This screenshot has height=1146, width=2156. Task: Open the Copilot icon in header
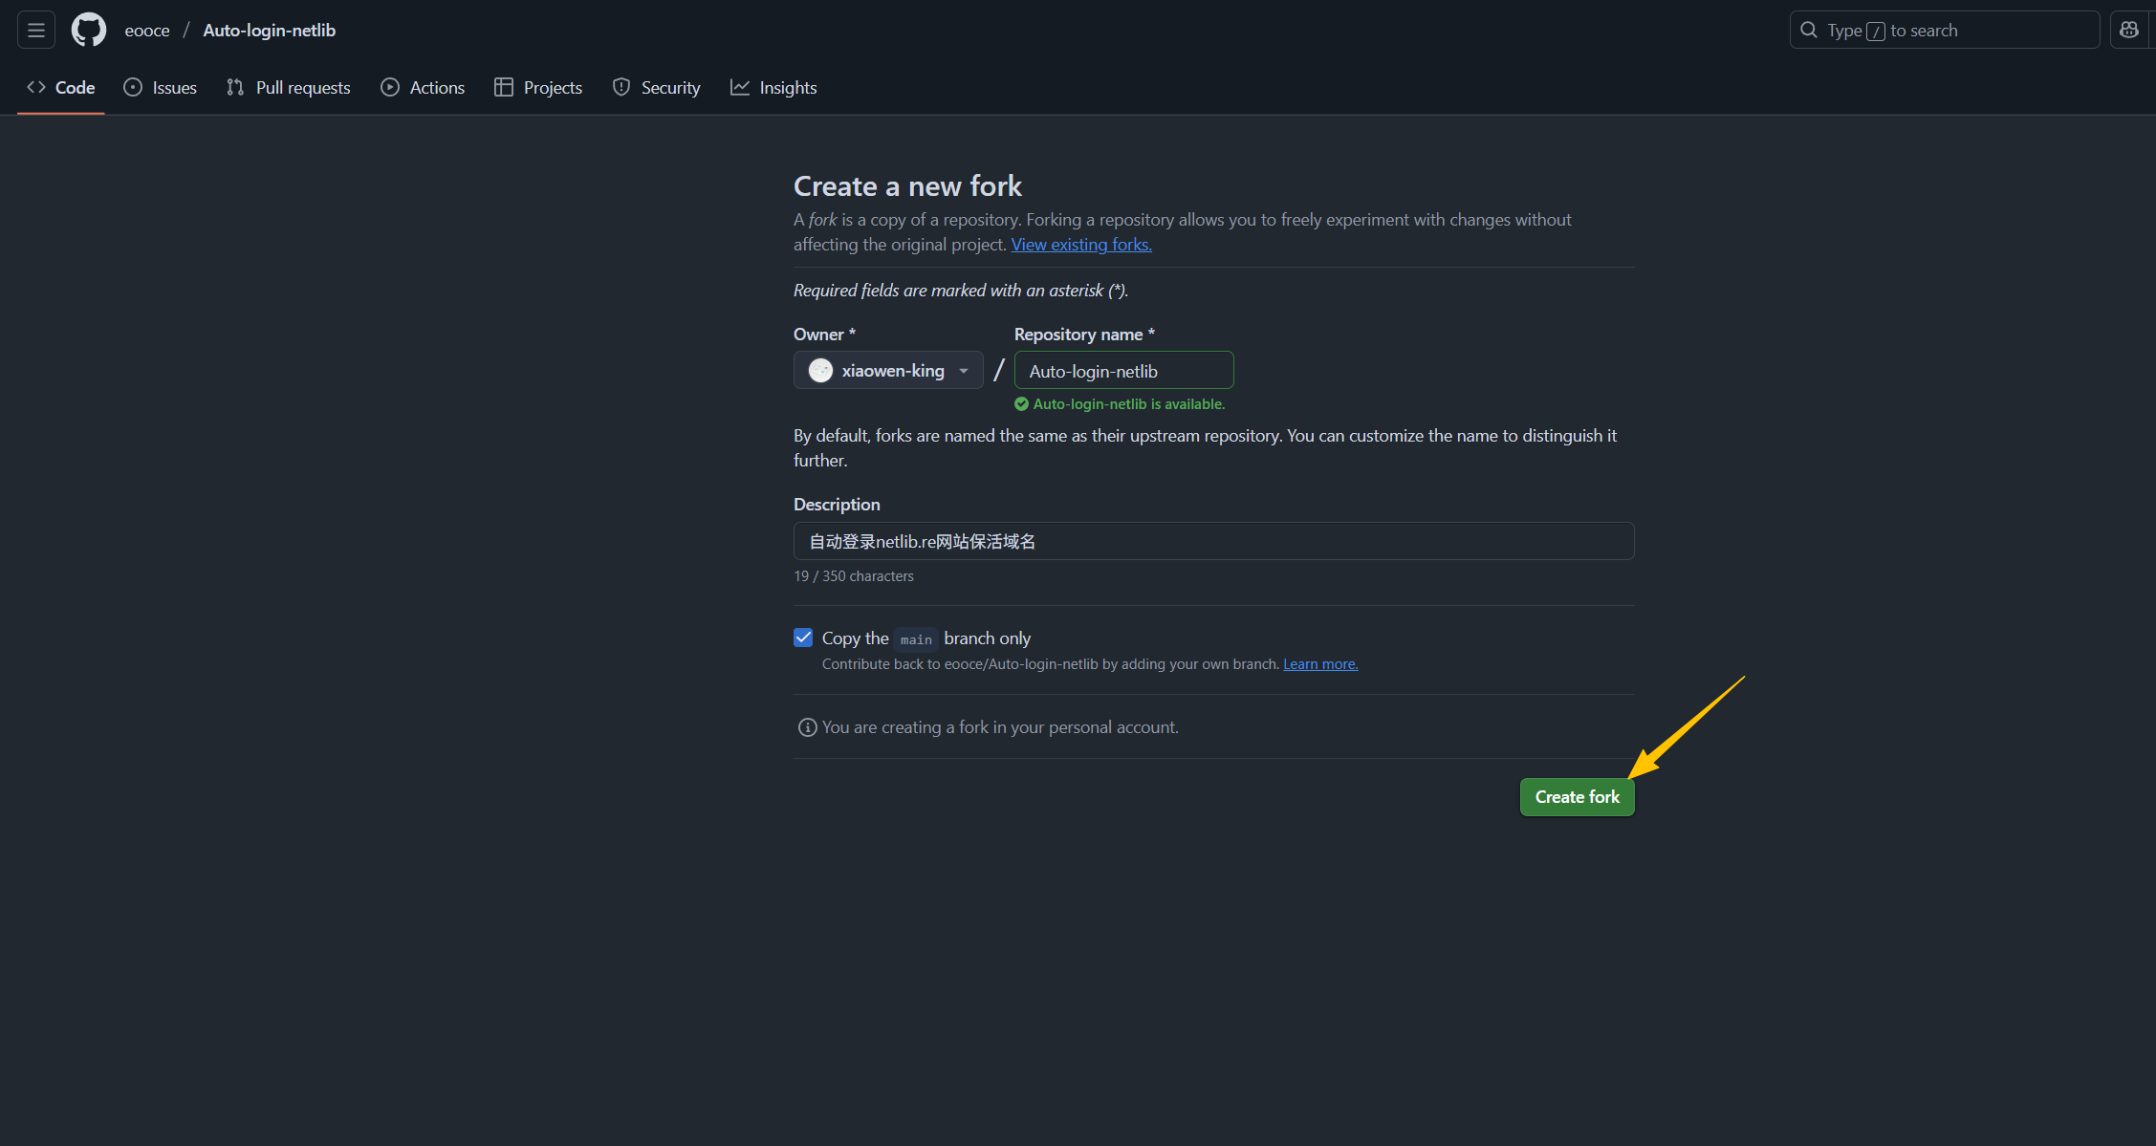[2128, 30]
